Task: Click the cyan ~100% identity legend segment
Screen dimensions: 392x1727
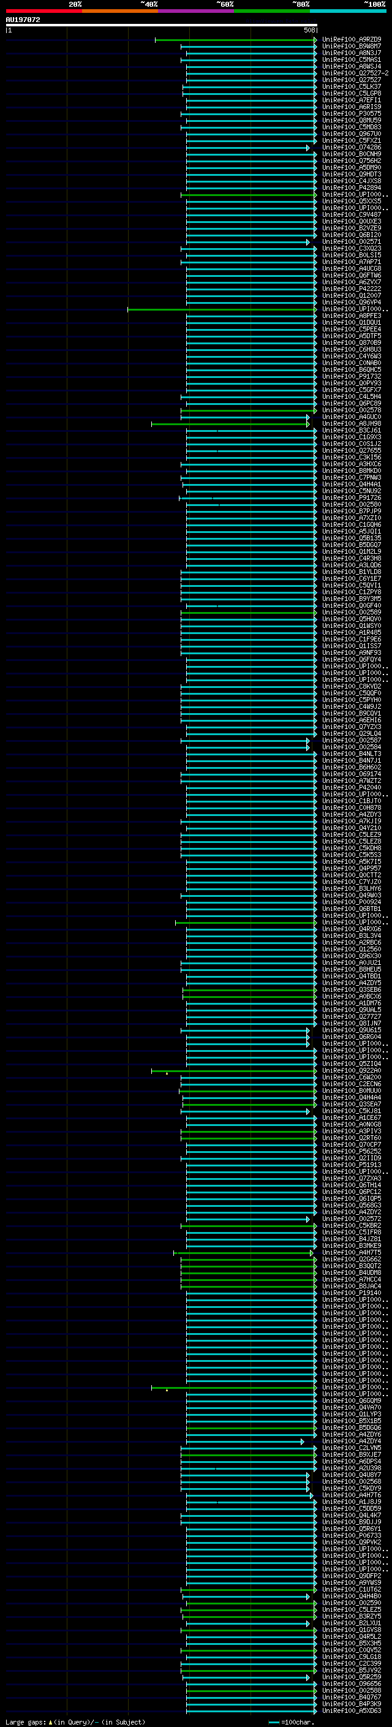Action: 348,11
